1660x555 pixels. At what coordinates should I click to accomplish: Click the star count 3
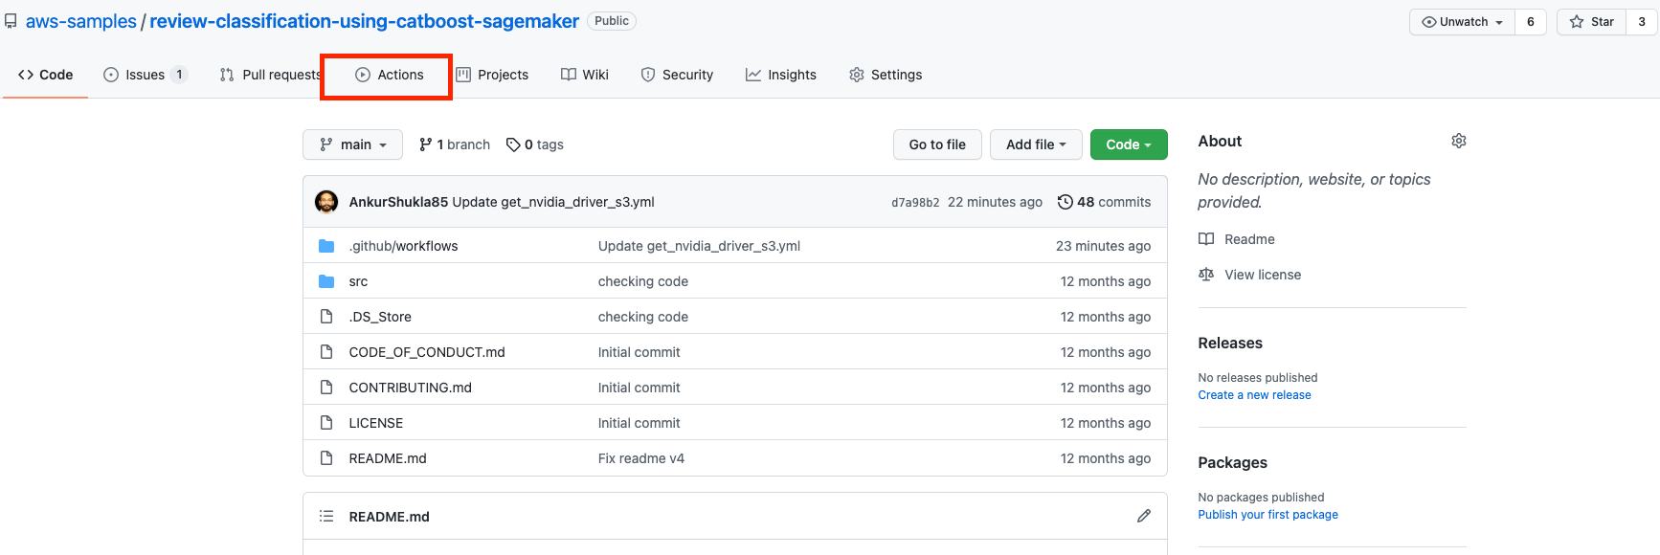(x=1642, y=22)
